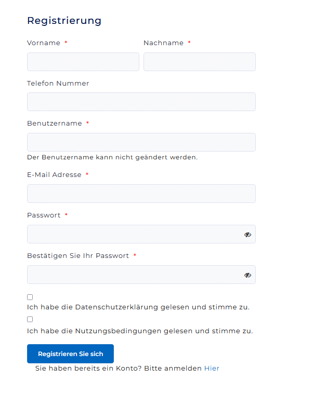Click the E-Mail Adresse label
This screenshot has height=395, width=326.
[54, 175]
